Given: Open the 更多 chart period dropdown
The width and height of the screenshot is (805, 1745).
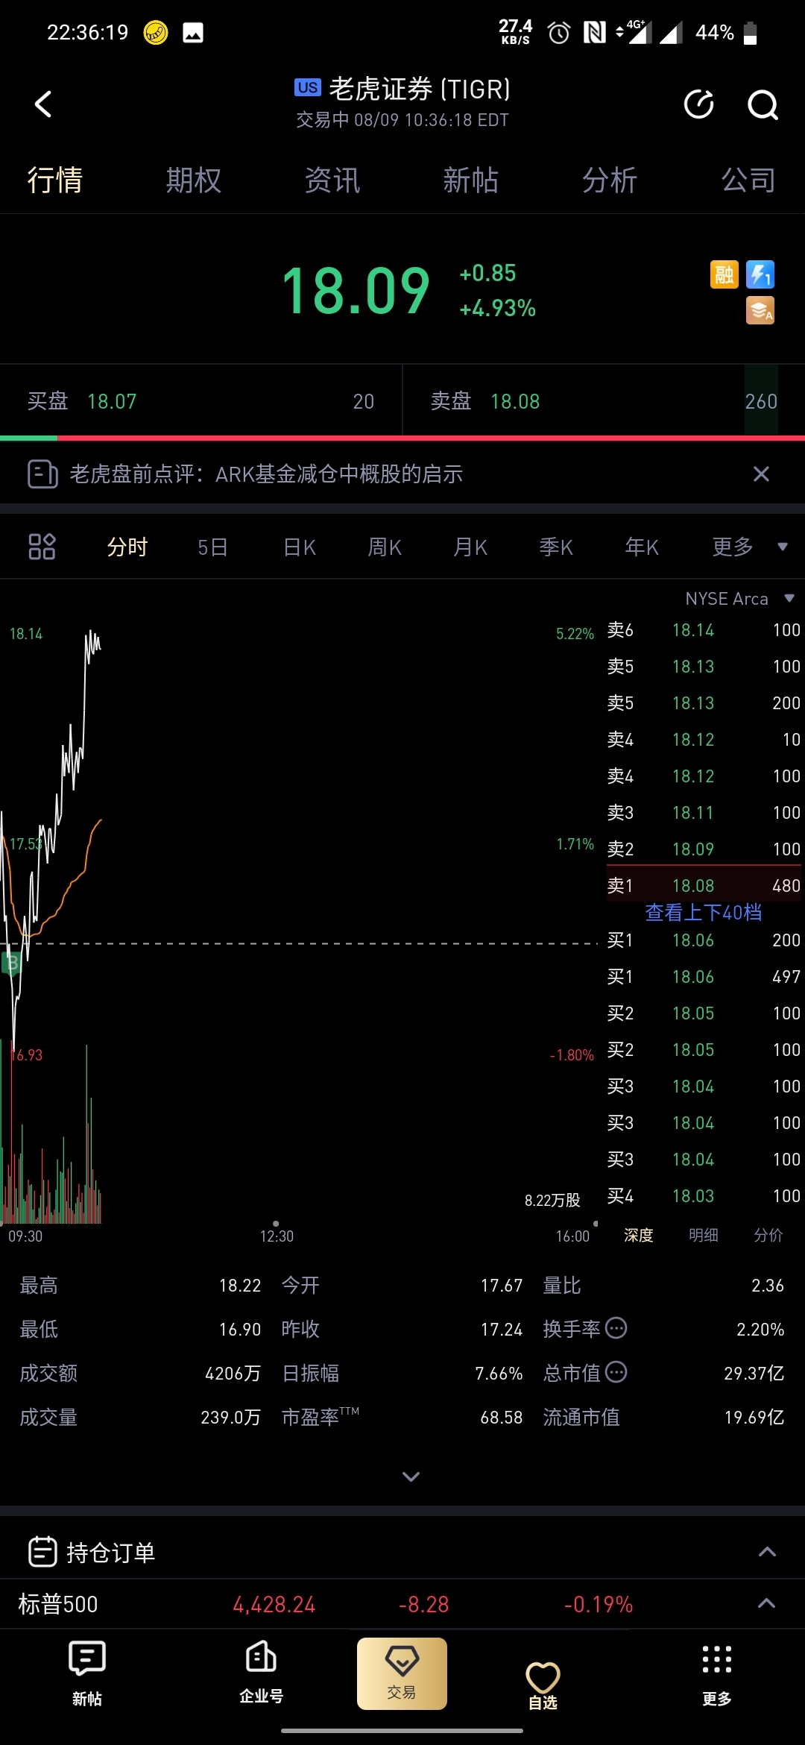Looking at the screenshot, I should click(x=749, y=547).
